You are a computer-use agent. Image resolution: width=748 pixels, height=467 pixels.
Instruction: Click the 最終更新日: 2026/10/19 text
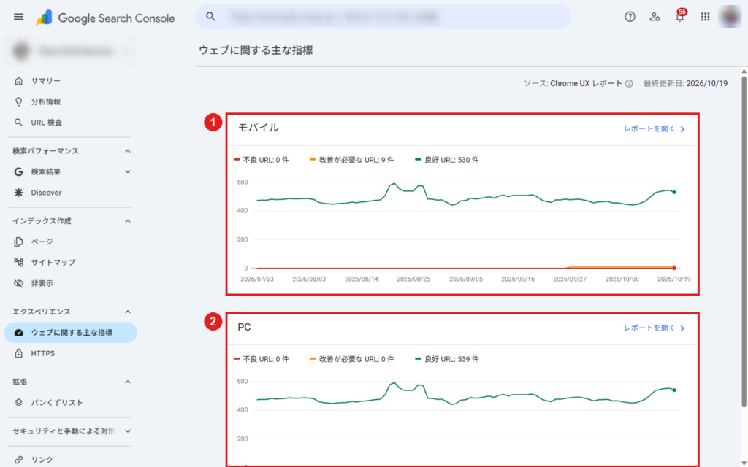click(685, 83)
